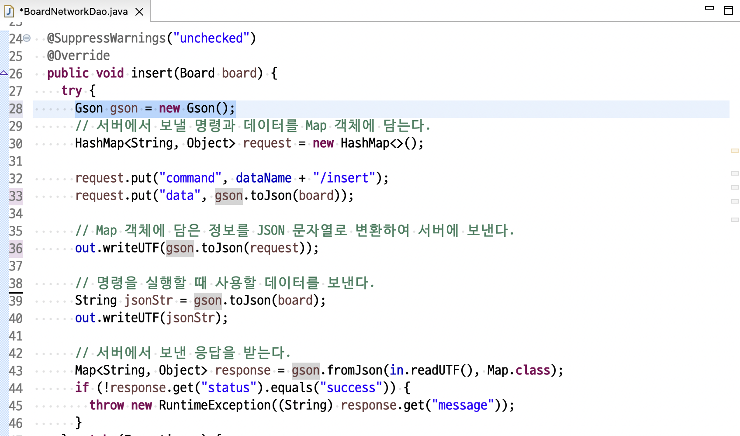Viewport: 740px width, 436px height.
Task: Click the JSON comment on line 35
Action: tap(295, 230)
